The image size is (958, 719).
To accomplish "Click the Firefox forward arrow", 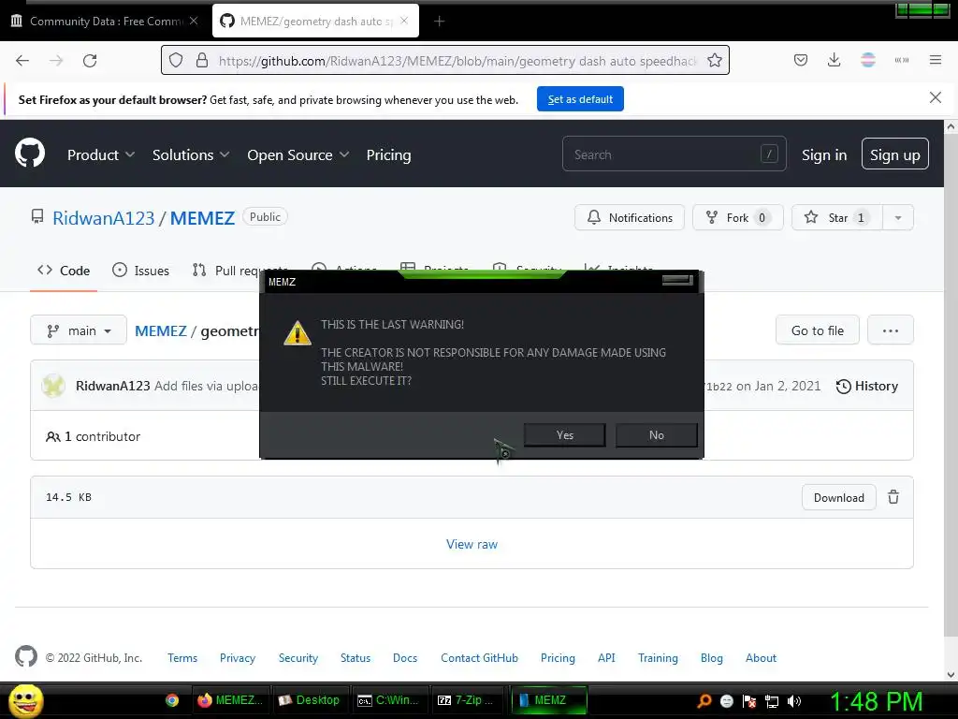I will 56,61.
